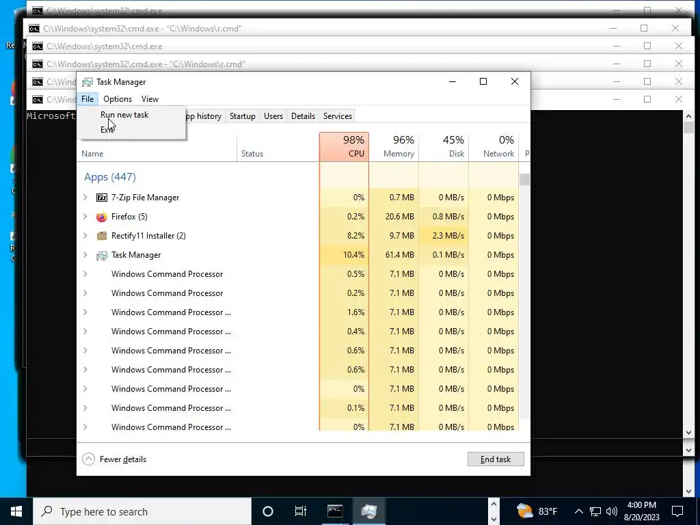Screen dimensions: 700x525
Task: Sort processes by the Memory column
Action: click(x=394, y=147)
